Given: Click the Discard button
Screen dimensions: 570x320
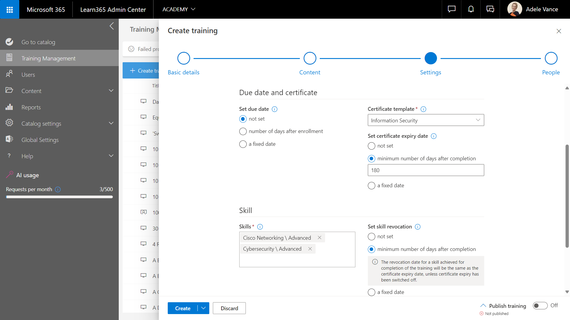Looking at the screenshot, I should [229, 308].
